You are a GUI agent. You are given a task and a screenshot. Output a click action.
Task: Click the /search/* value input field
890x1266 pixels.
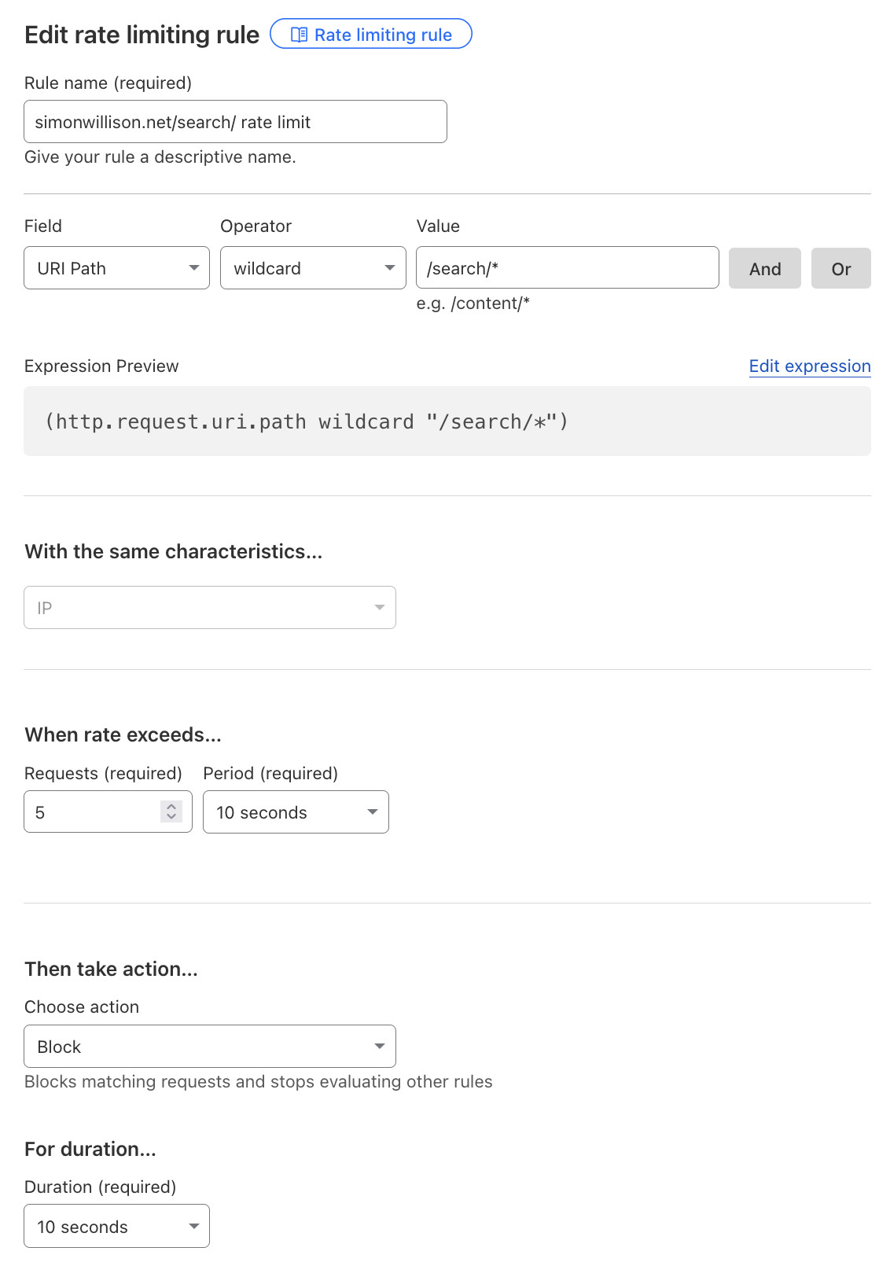(567, 268)
